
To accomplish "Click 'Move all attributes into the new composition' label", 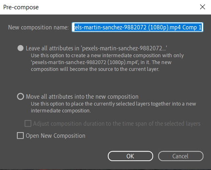I will point(82,97).
